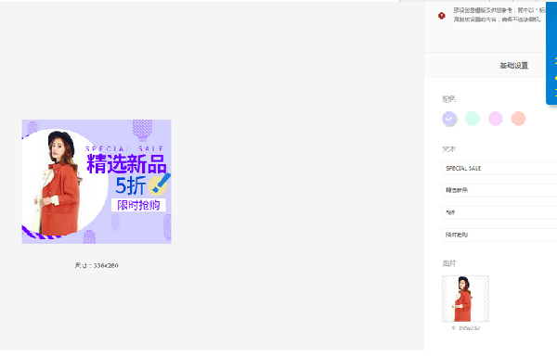Screen dimensions: 557x357
Task: Click the 精选新品 headline in banner preview
Action: tap(126, 163)
